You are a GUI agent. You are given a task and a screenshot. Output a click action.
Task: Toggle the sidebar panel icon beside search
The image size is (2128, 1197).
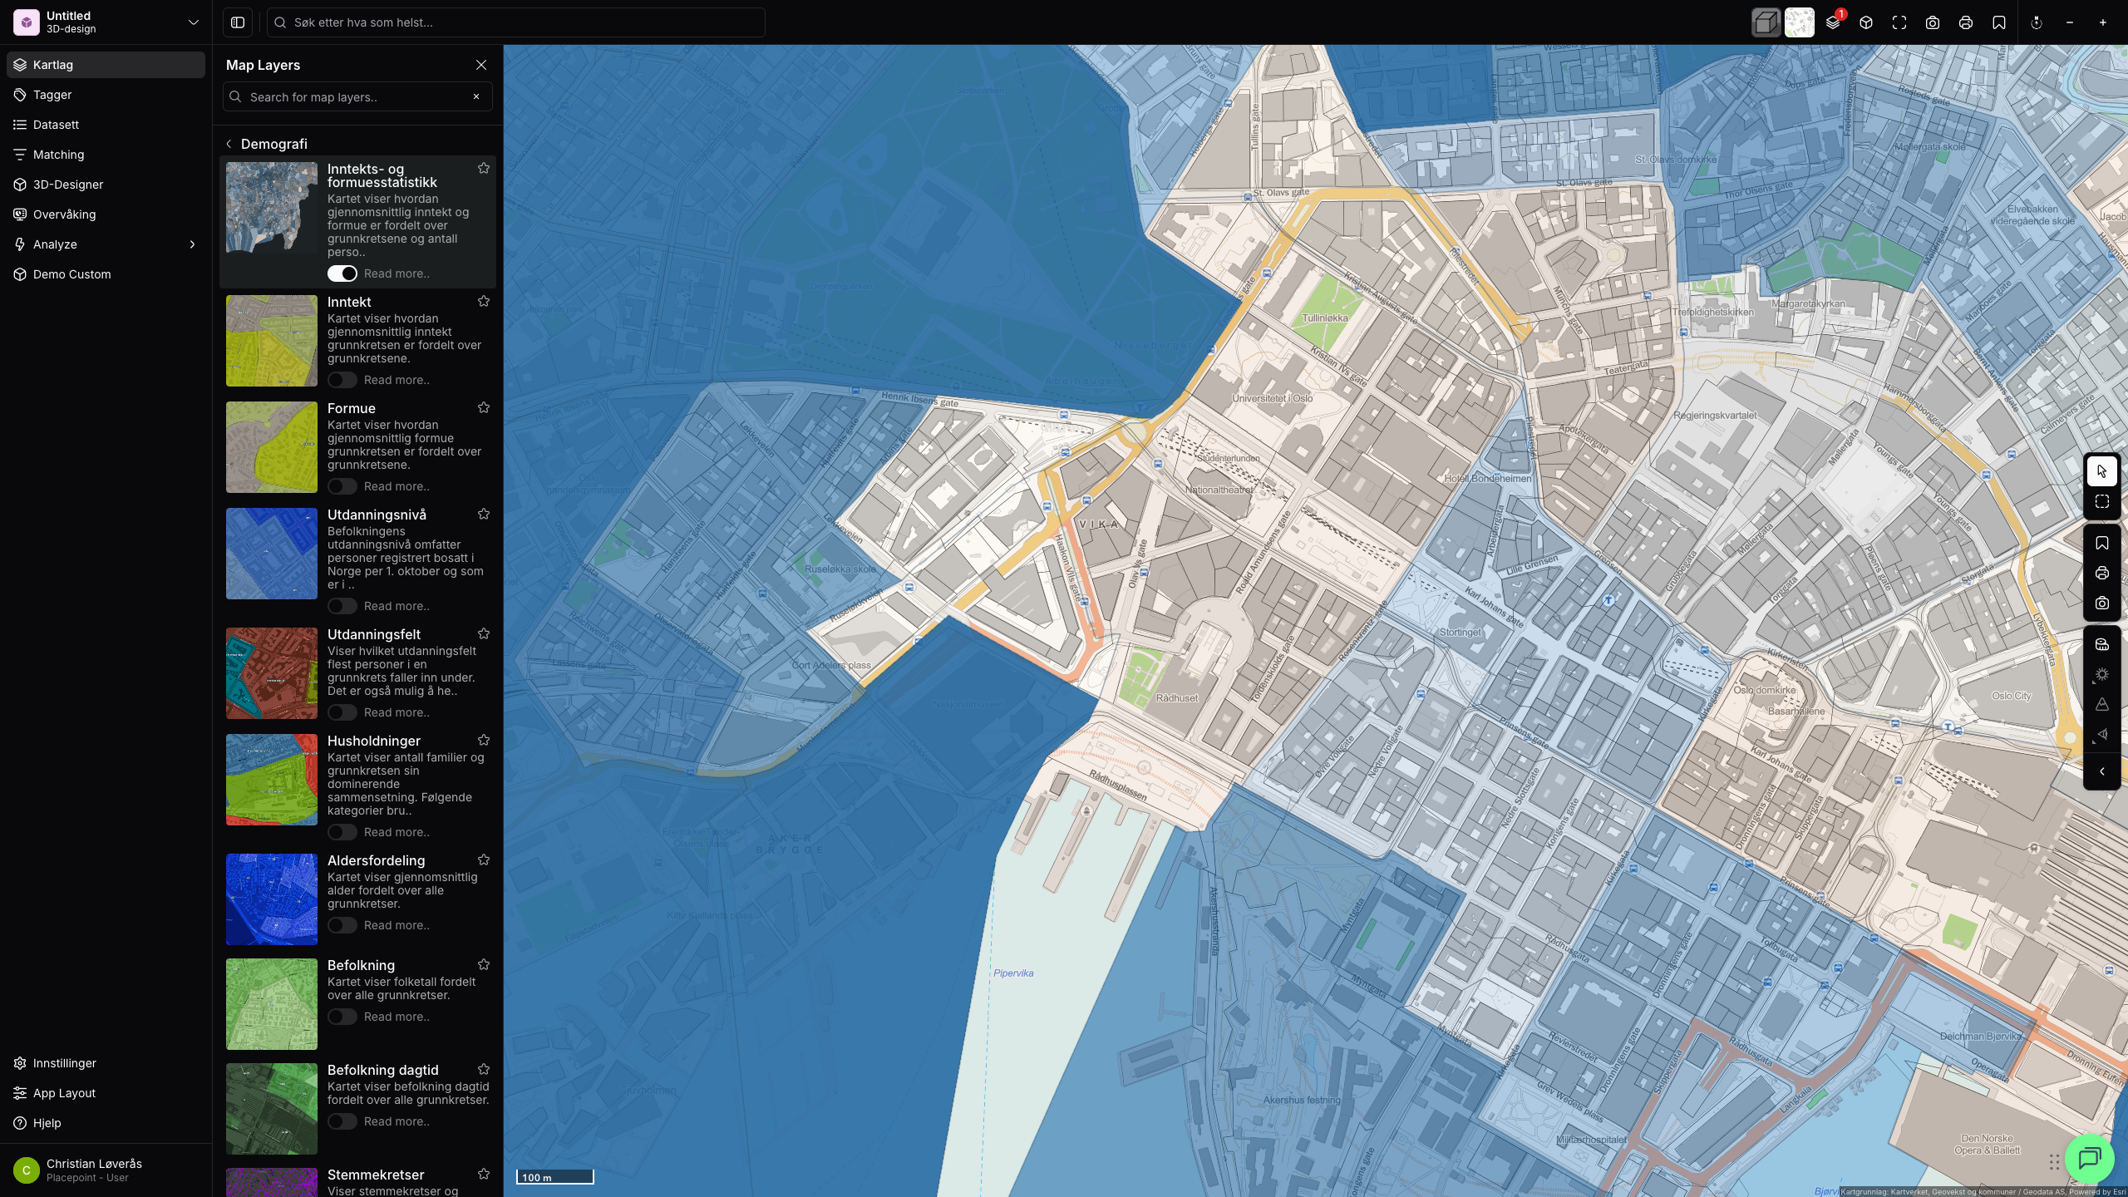pyautogui.click(x=238, y=22)
